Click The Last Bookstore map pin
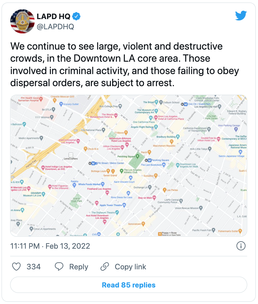This screenshot has width=258, height=304. click(164, 164)
